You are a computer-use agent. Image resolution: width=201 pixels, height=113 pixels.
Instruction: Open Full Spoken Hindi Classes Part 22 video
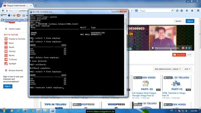tap(144, 94)
